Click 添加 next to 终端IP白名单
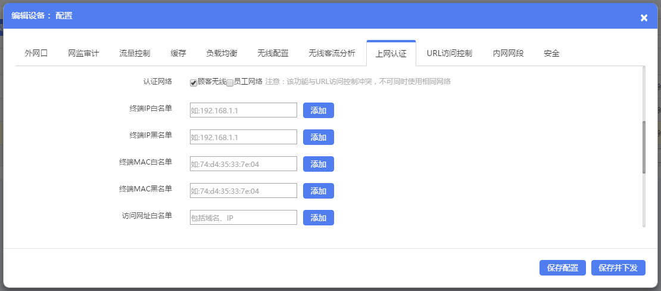Image resolution: width=661 pixels, height=291 pixels. click(x=319, y=110)
